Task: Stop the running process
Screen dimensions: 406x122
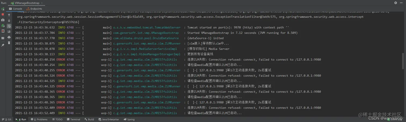Action: pos(3,14)
